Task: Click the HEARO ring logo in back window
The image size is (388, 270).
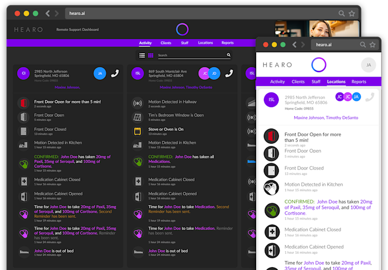Action: tap(182, 29)
